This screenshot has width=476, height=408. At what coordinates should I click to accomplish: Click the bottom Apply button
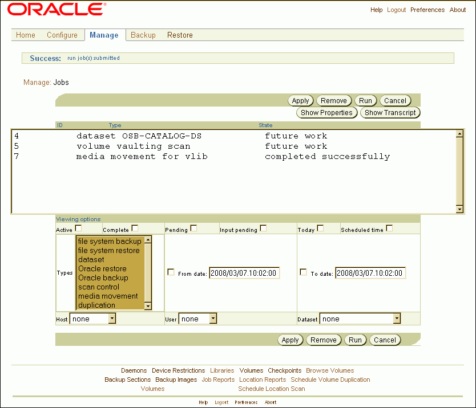pos(290,340)
